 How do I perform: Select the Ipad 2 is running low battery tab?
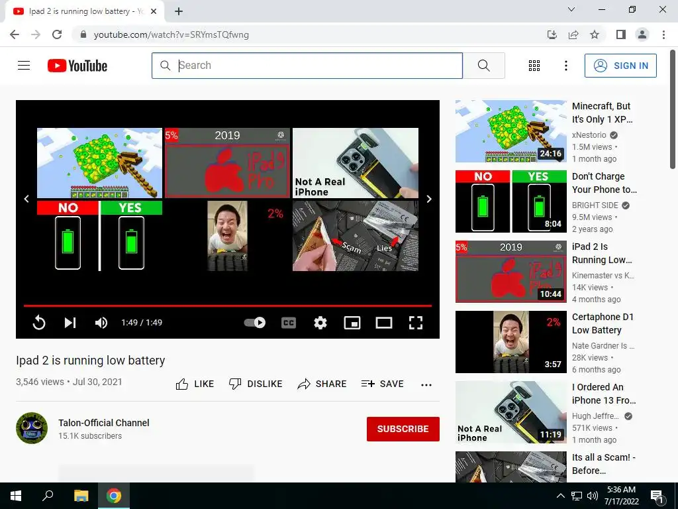[x=85, y=11]
